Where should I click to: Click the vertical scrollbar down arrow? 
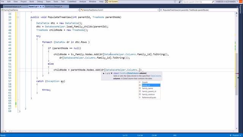(237, 129)
